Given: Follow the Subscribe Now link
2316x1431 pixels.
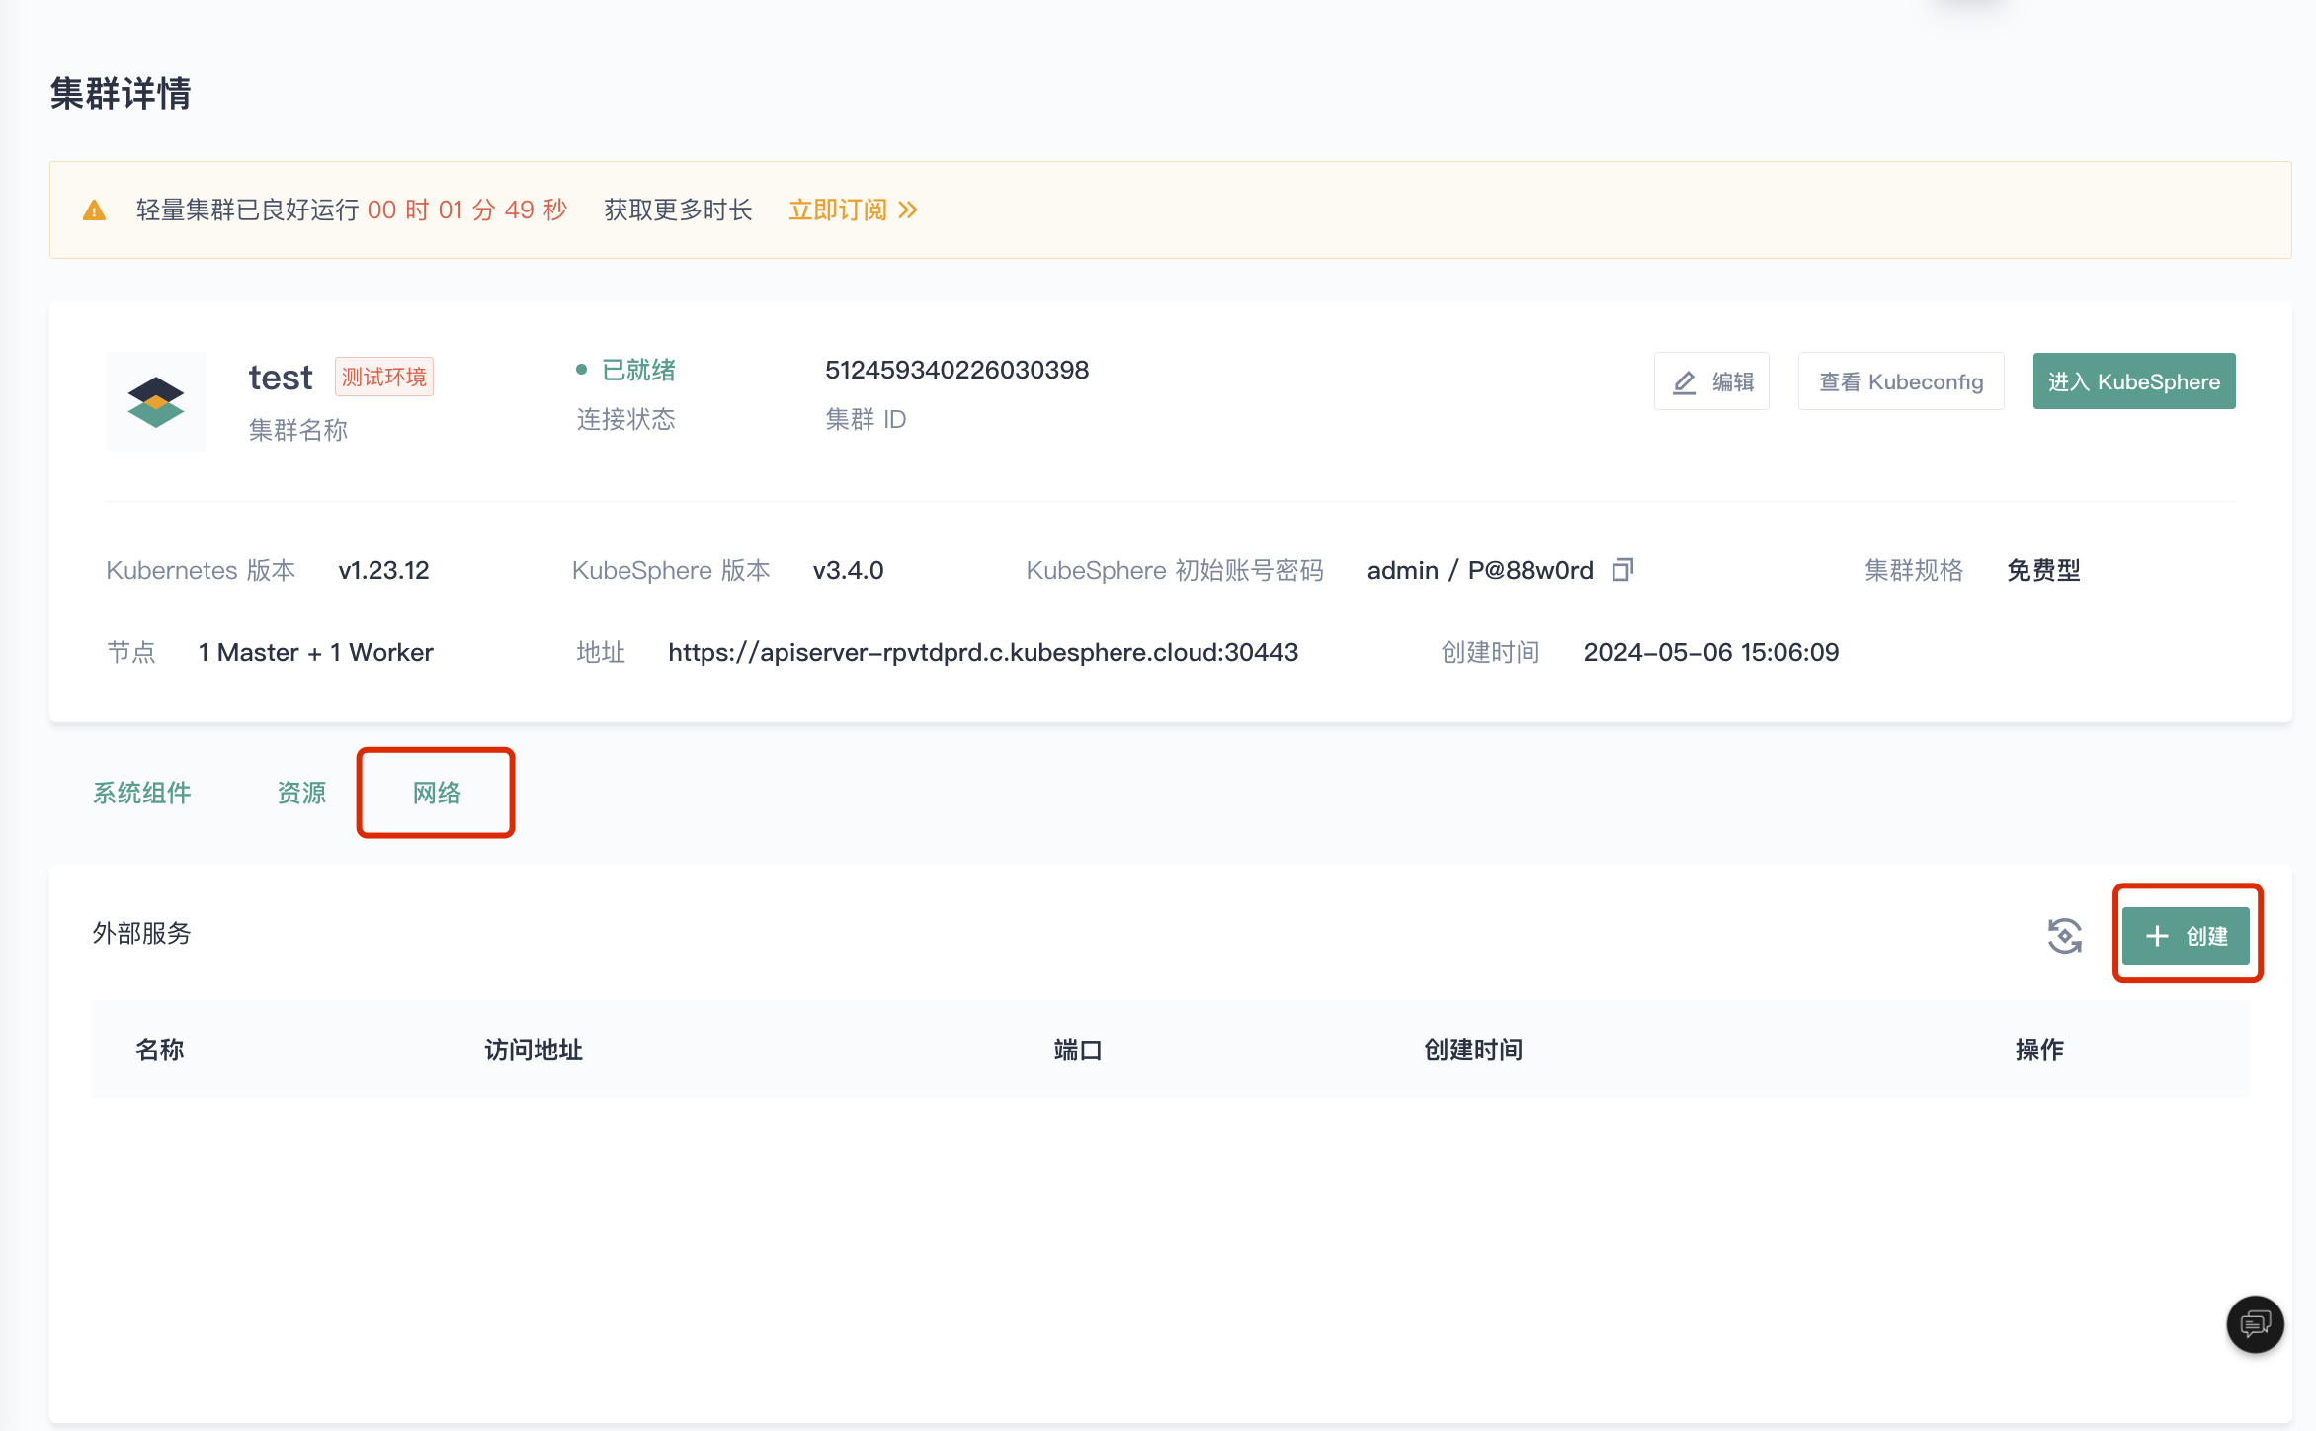Looking at the screenshot, I should coord(853,210).
